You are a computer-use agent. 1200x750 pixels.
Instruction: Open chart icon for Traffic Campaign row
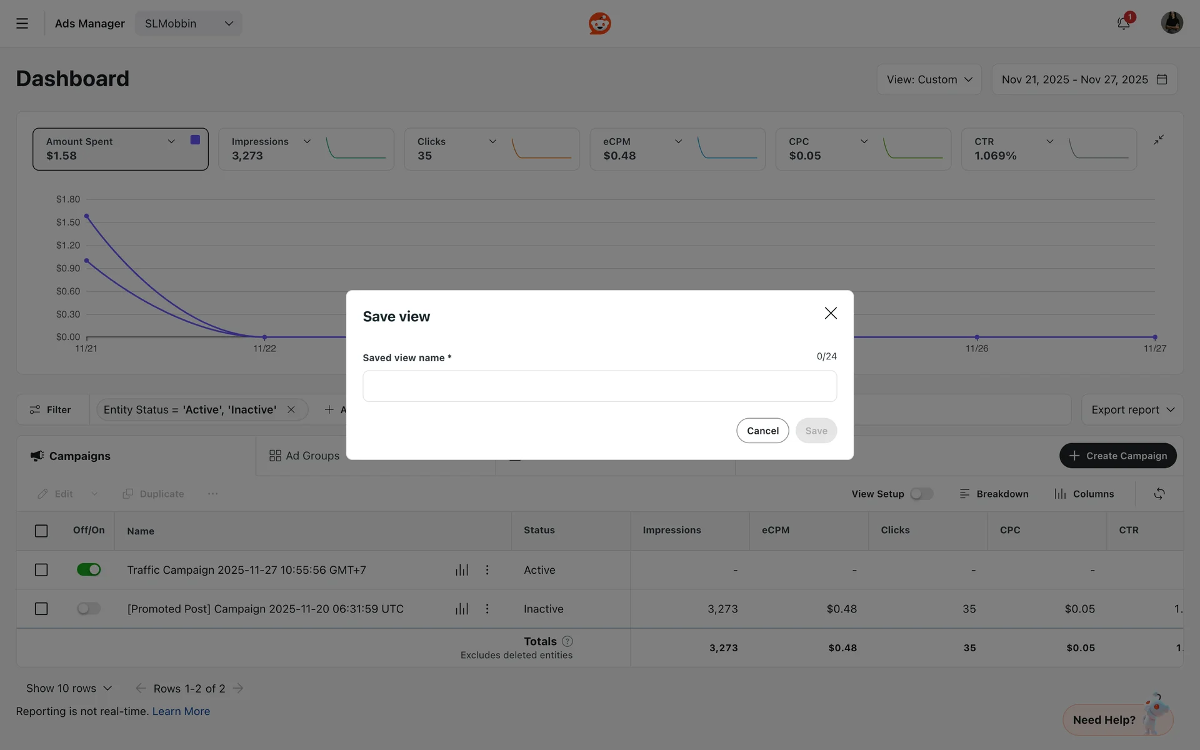pos(461,570)
